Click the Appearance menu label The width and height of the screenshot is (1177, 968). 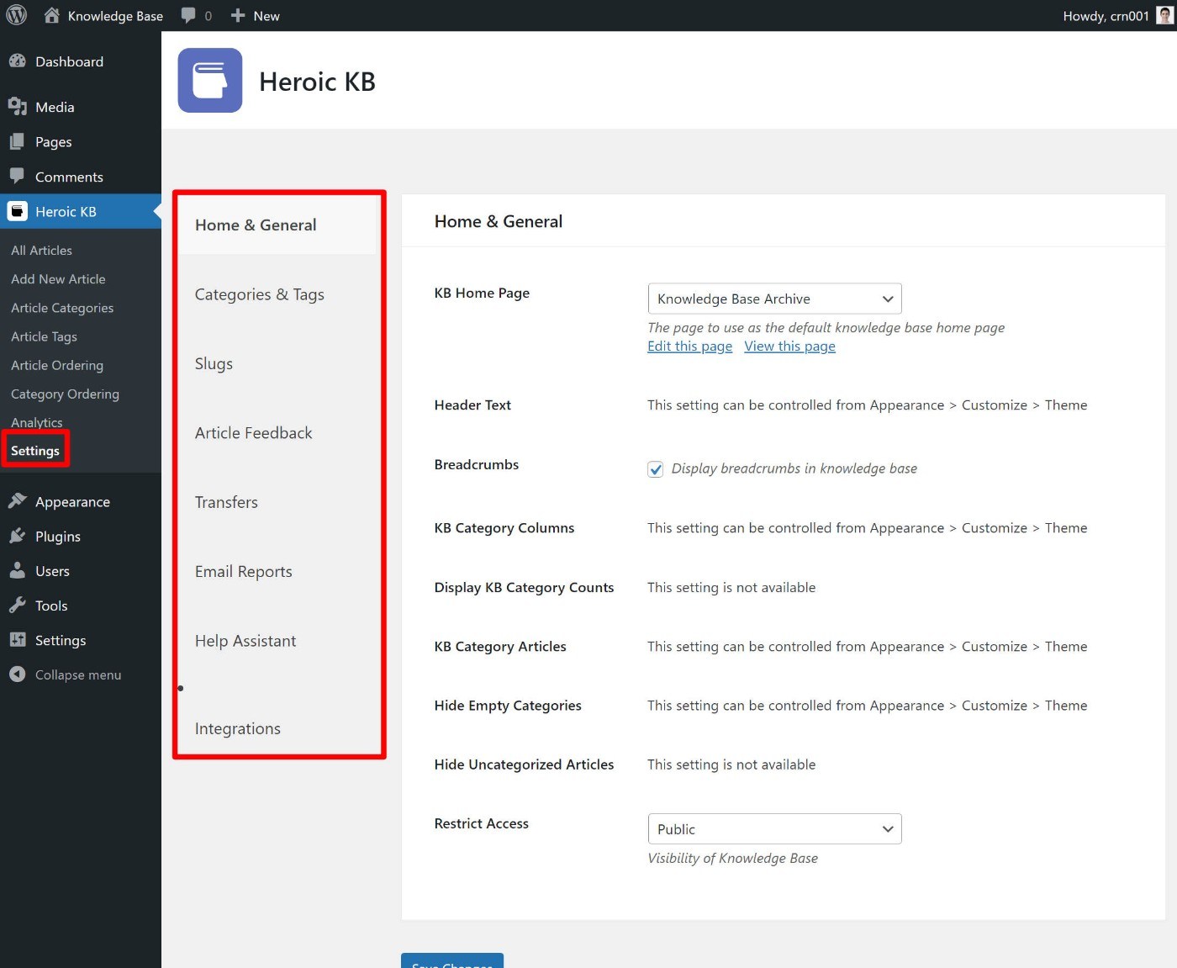(72, 502)
